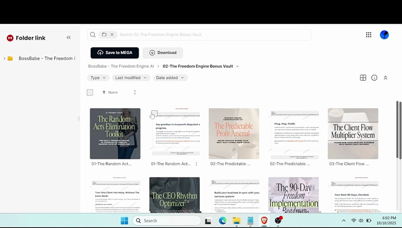
Task: Expand the breadcrumb folder dropdown arrow
Action: point(237,66)
